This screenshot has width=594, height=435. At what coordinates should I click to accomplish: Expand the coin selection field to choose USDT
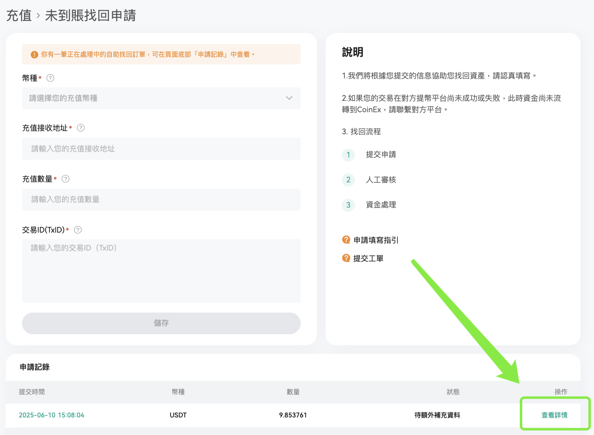[x=161, y=98]
